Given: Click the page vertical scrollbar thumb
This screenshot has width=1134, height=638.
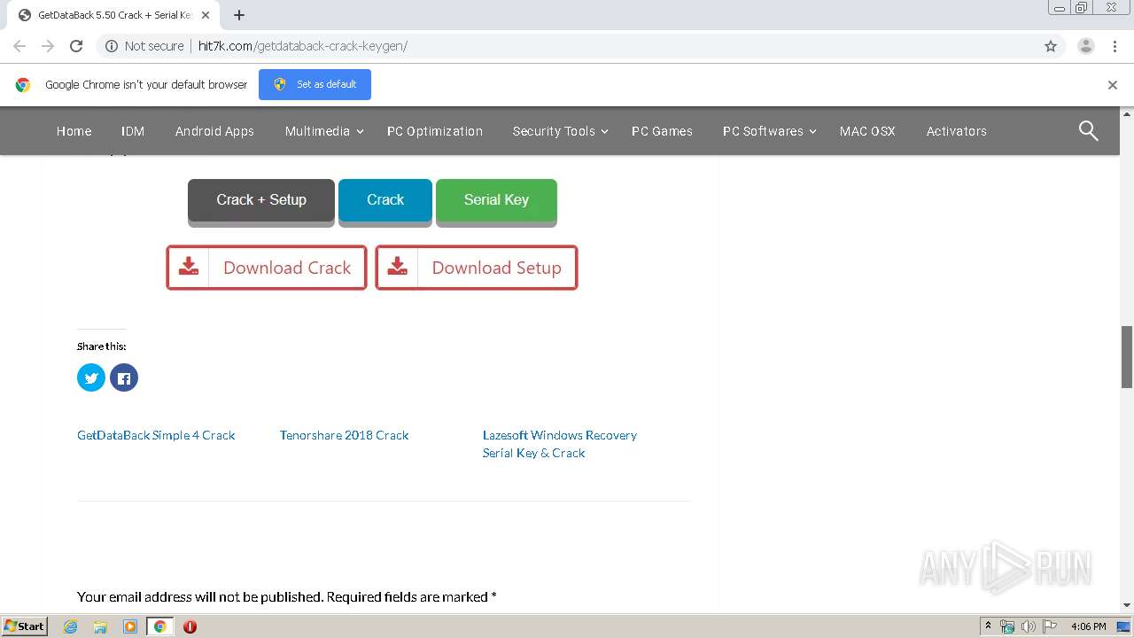Looking at the screenshot, I should click(1127, 357).
